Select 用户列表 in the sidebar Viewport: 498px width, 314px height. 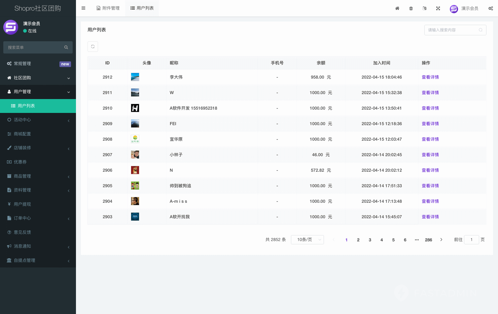click(38, 106)
